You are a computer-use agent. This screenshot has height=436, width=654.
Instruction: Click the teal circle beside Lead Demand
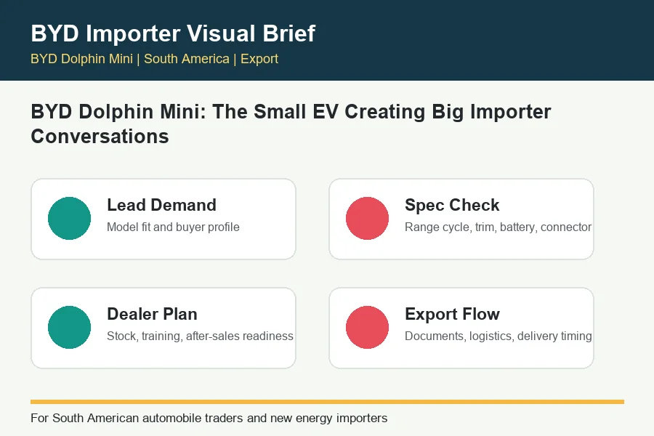click(x=69, y=218)
